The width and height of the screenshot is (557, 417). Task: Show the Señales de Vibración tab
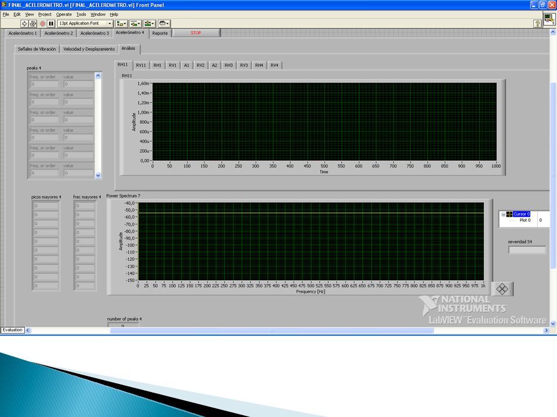pos(37,49)
